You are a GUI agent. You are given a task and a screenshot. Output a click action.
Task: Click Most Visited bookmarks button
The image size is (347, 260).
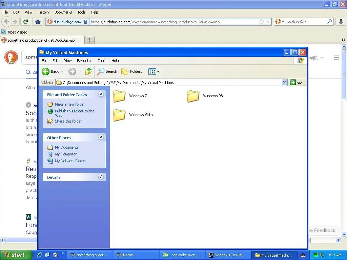tap(14, 32)
